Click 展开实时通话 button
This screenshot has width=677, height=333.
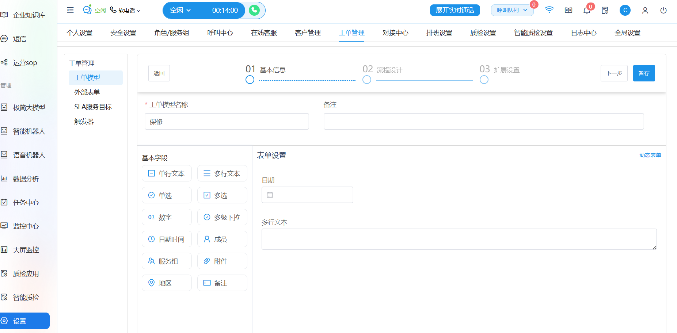click(x=455, y=10)
